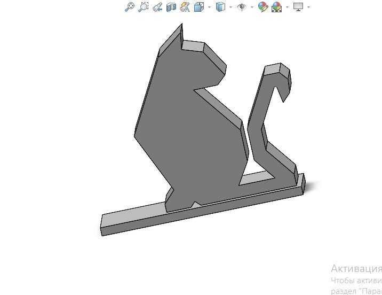Open the Apply Scene dropdown arrow
The height and width of the screenshot is (295, 382).
click(x=287, y=7)
